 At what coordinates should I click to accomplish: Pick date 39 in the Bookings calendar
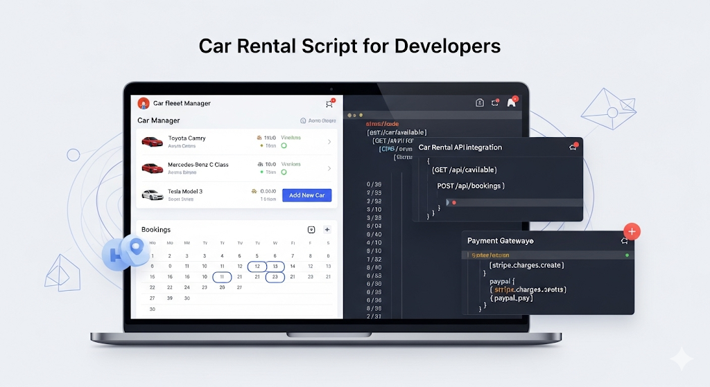(170, 298)
